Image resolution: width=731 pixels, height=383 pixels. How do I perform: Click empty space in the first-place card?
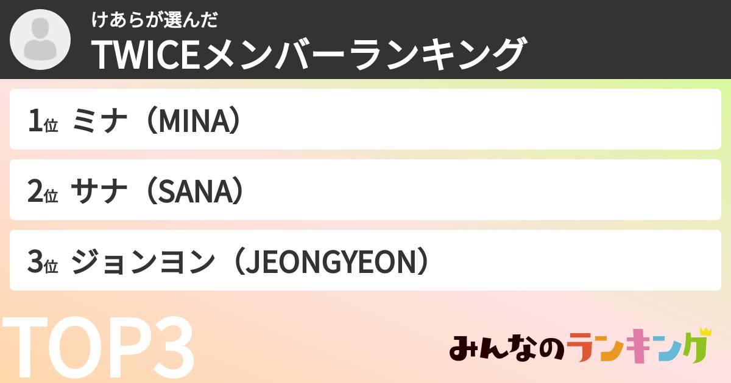(487, 120)
